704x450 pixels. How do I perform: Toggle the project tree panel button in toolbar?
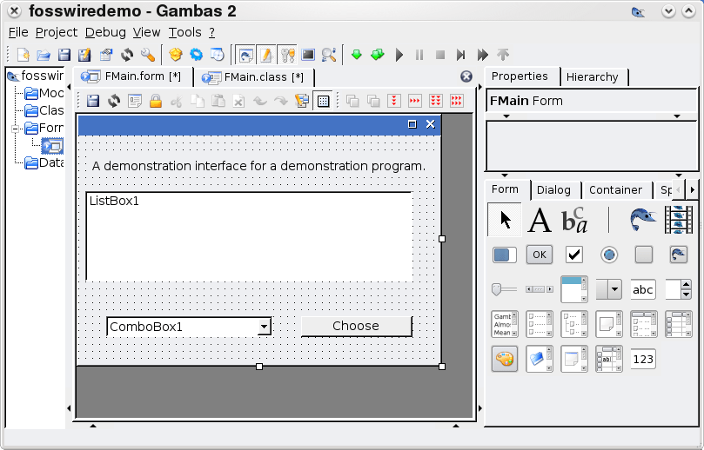click(245, 55)
